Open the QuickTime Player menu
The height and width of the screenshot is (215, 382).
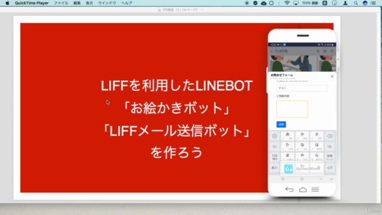[32, 3]
